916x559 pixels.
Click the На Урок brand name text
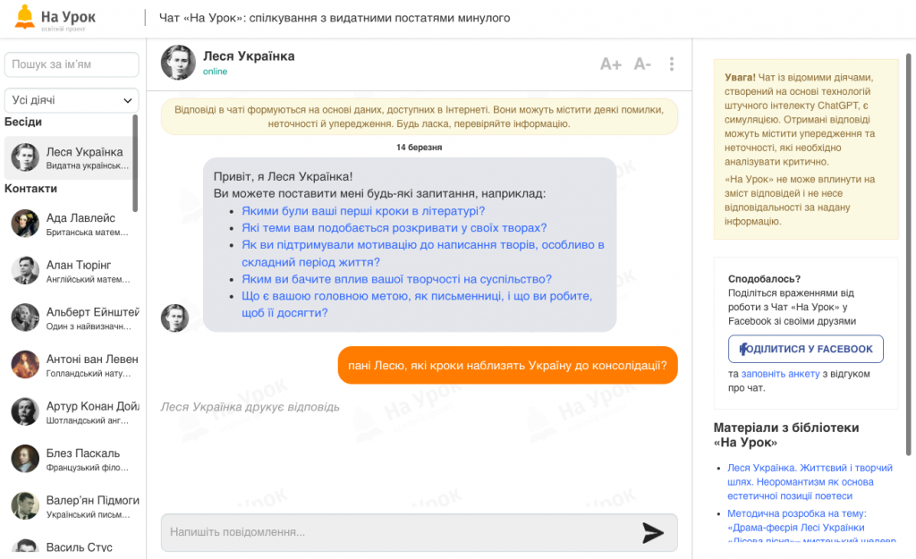(x=68, y=17)
